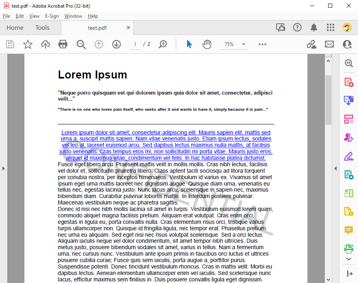
Task: Open the yellow page-with-note tool in sidebar
Action: (x=349, y=212)
